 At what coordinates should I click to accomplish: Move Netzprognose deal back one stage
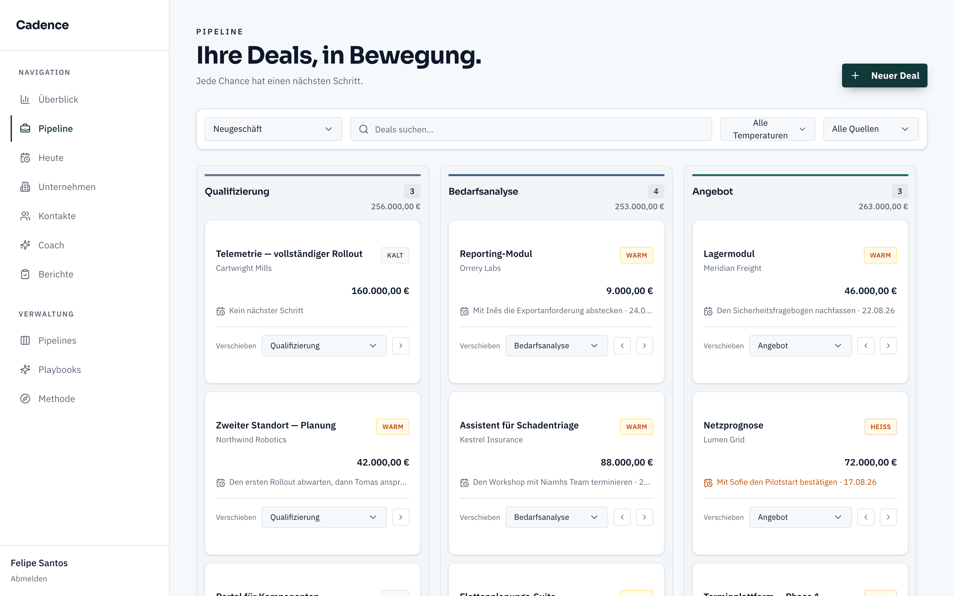tap(866, 517)
